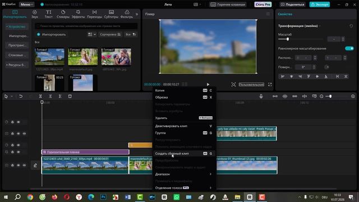
Task: Open the player panel hamburger menu
Action: [268, 14]
